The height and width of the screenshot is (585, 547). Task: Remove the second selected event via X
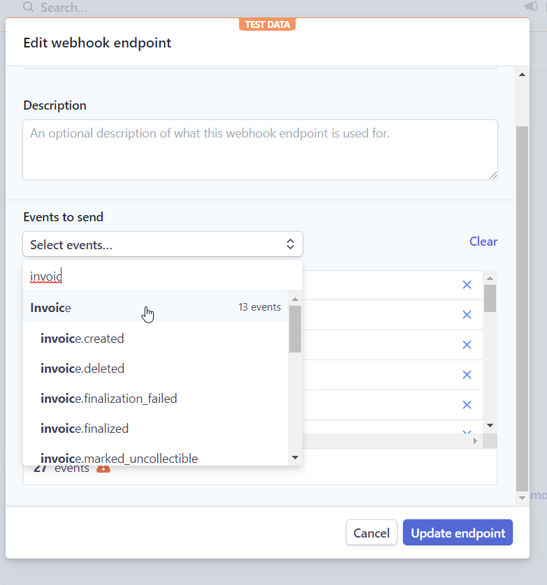tap(467, 315)
